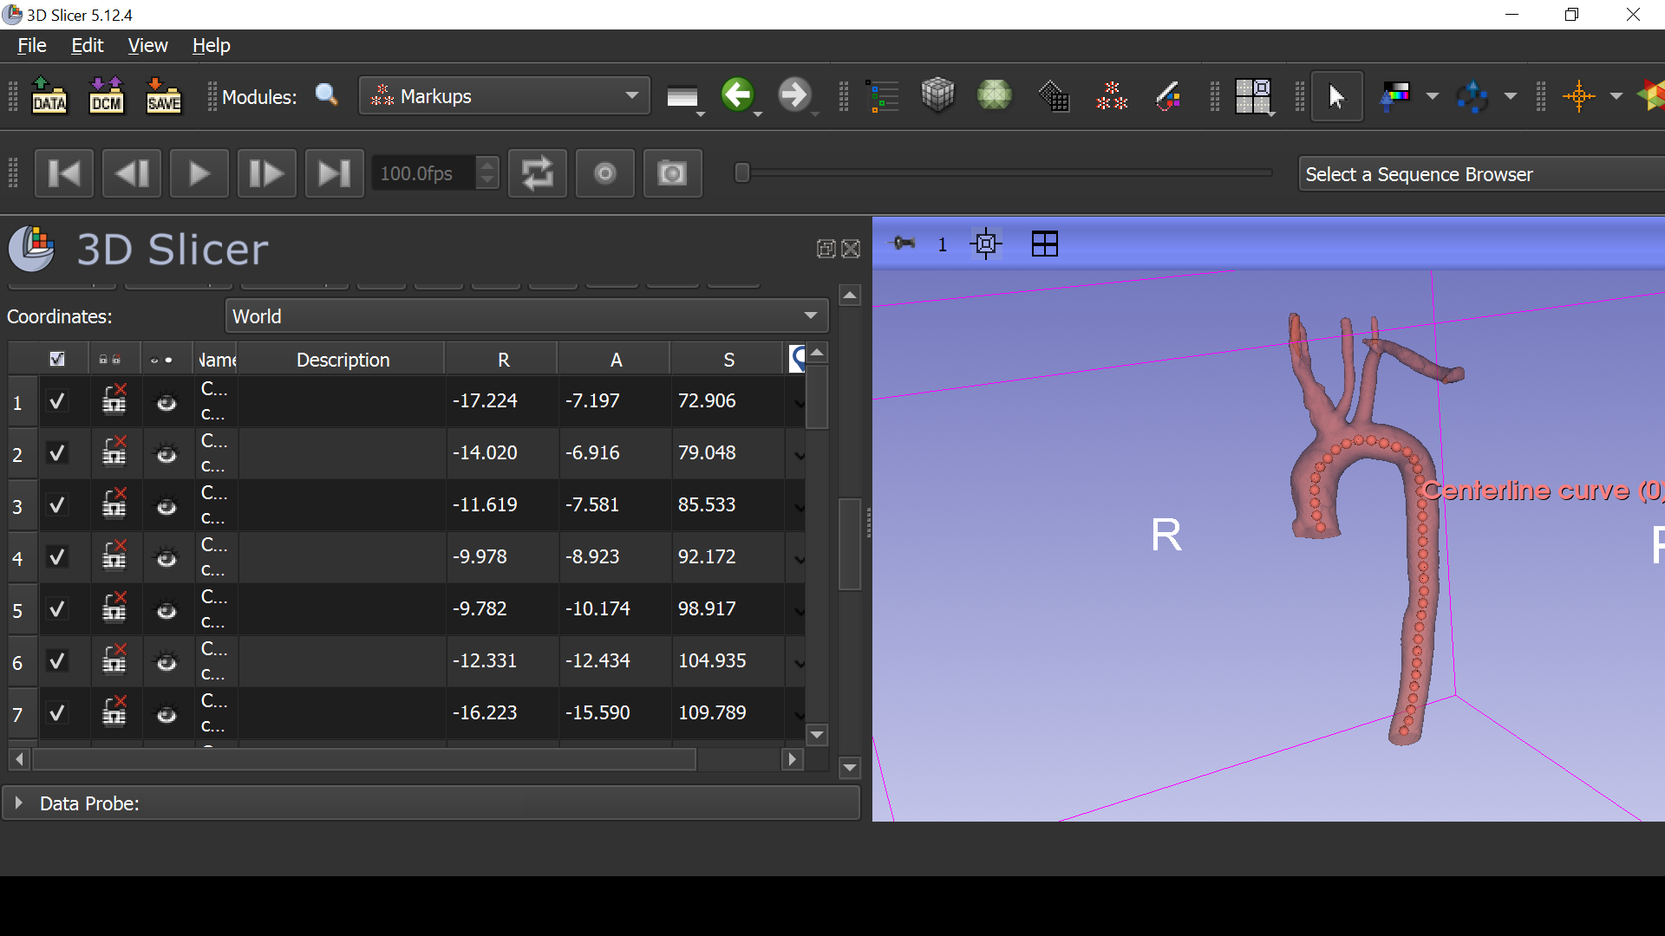
Task: Open the Add DATA toolbar icon
Action: pos(49,95)
